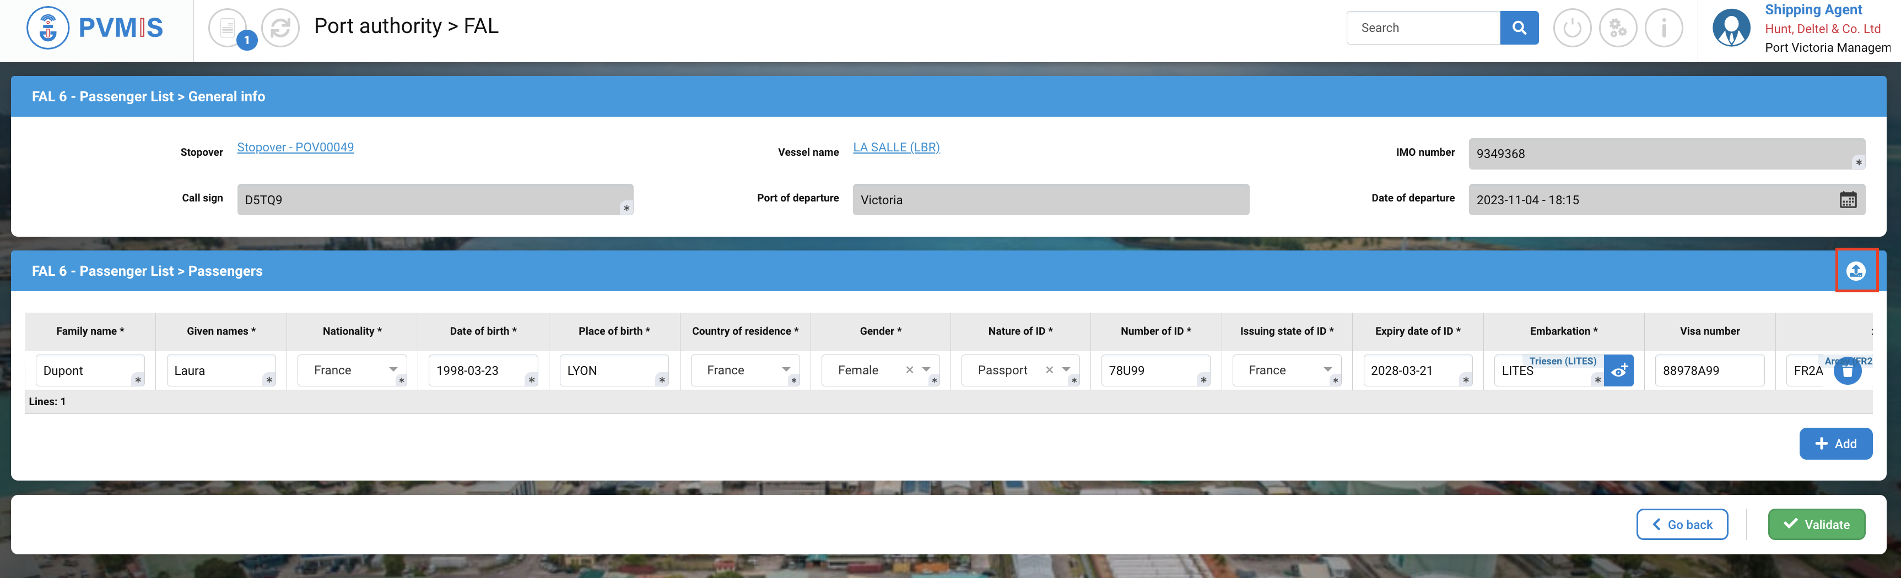Image resolution: width=1901 pixels, height=578 pixels.
Task: Open the LA SALLE (LBR) vessel link
Action: (x=896, y=148)
